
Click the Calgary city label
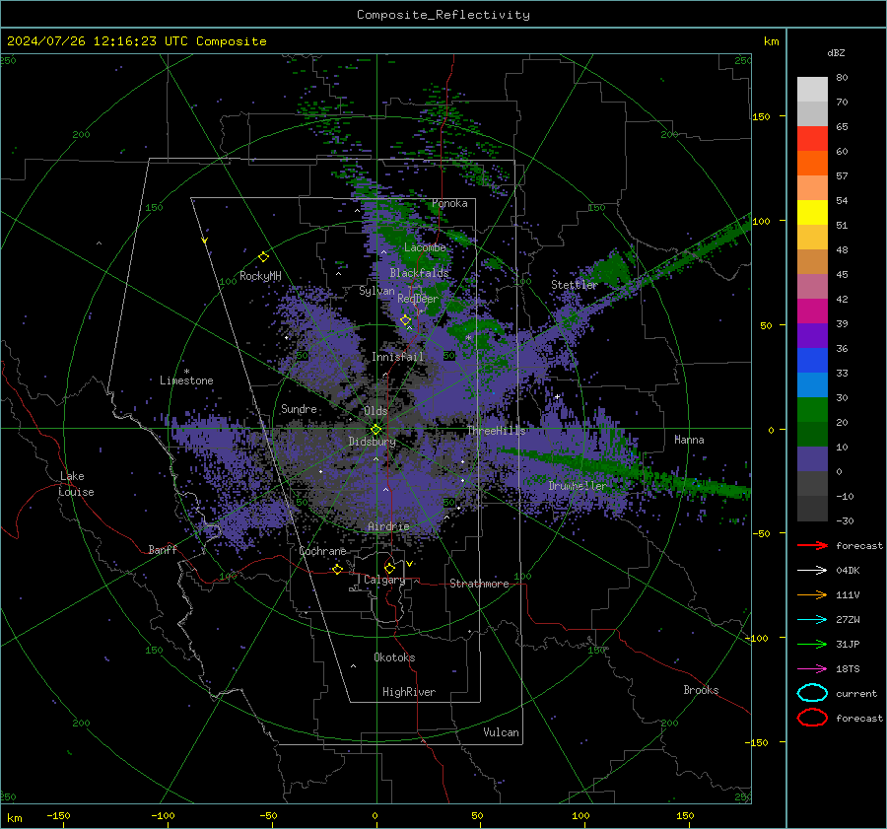[x=384, y=580]
